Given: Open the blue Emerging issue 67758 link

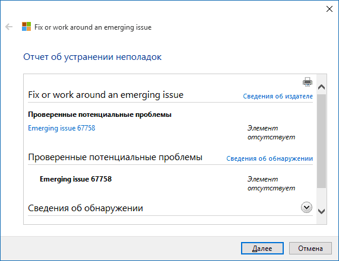Looking at the screenshot, I should pyautogui.click(x=62, y=128).
